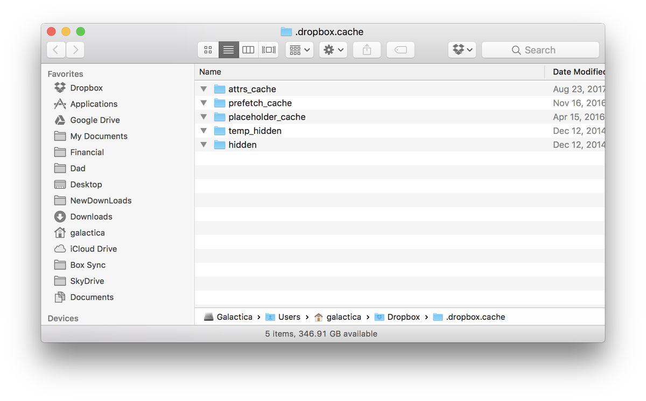The image size is (646, 401).
Task: Open My Documents in the sidebar
Action: click(x=99, y=136)
